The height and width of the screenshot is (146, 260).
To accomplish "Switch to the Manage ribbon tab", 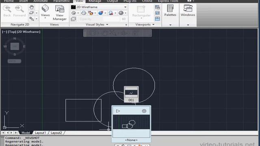I will (x=95, y=1).
